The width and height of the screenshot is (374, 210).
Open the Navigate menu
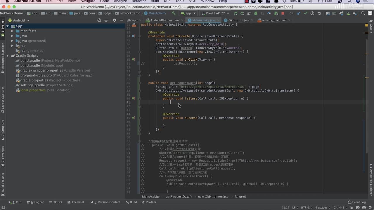[x=88, y=1]
